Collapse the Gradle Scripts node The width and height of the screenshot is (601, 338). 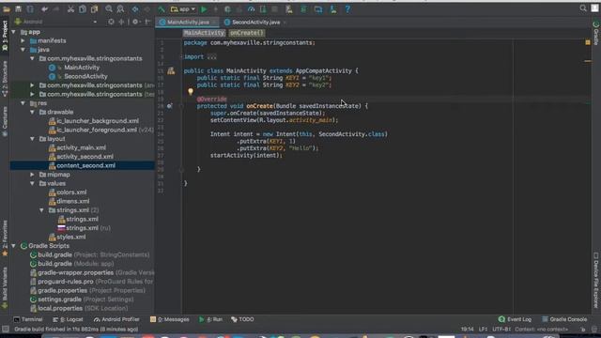(14, 246)
